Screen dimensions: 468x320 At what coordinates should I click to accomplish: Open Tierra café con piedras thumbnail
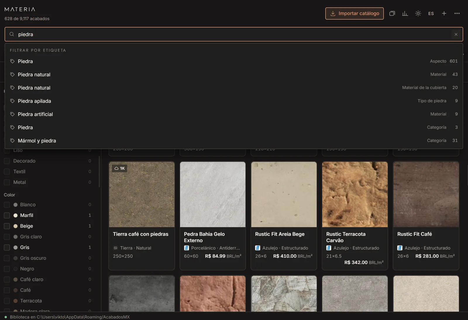[142, 194]
